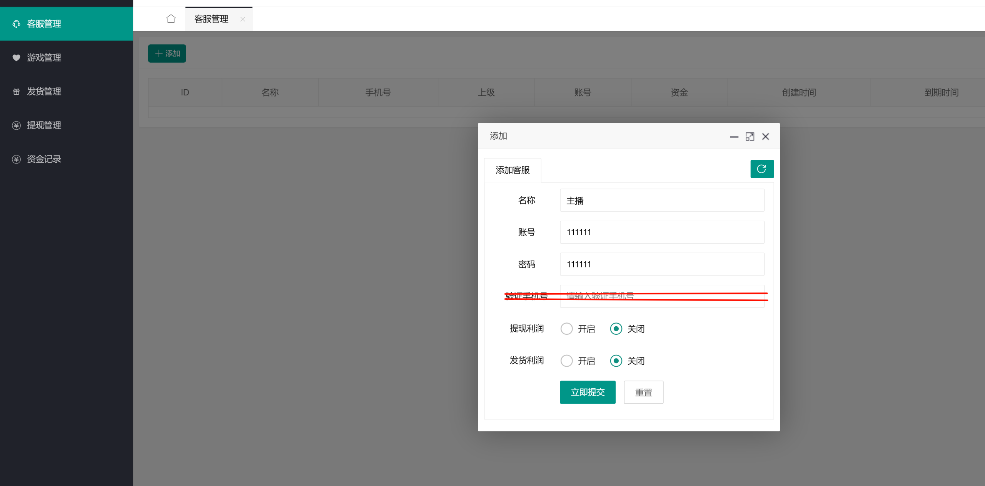Select 关闭 for 发货利润

coord(616,361)
